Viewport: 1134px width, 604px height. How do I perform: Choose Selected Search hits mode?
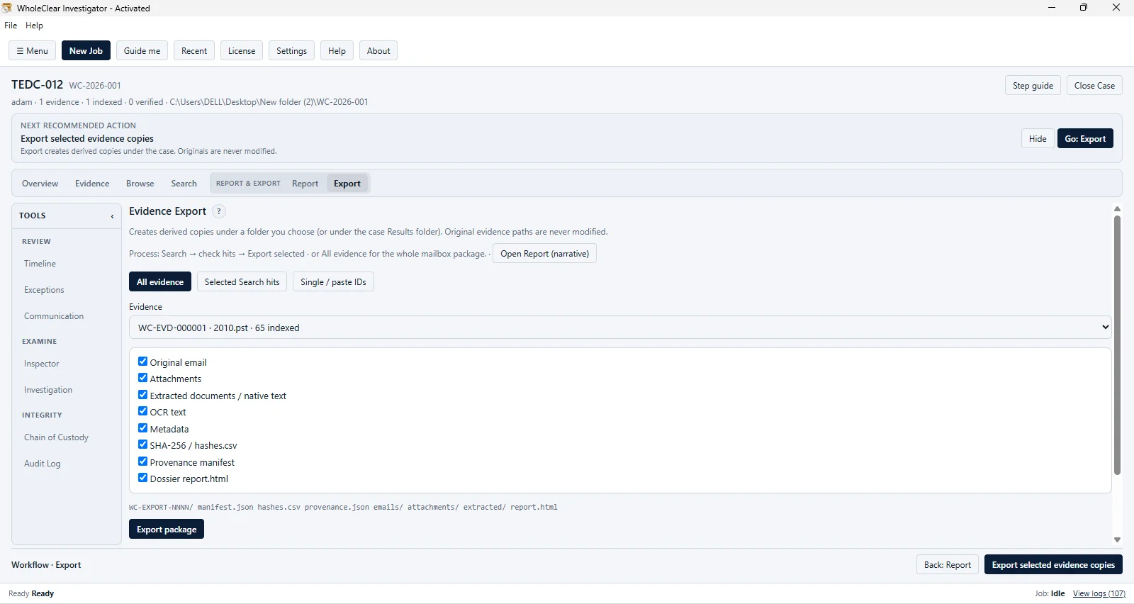coord(242,282)
